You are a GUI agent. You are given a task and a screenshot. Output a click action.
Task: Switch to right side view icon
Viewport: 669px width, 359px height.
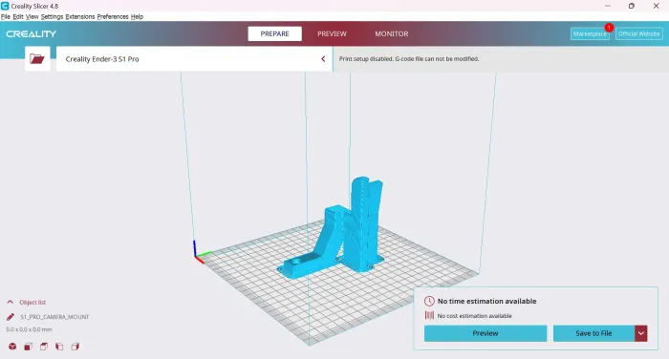click(x=76, y=347)
